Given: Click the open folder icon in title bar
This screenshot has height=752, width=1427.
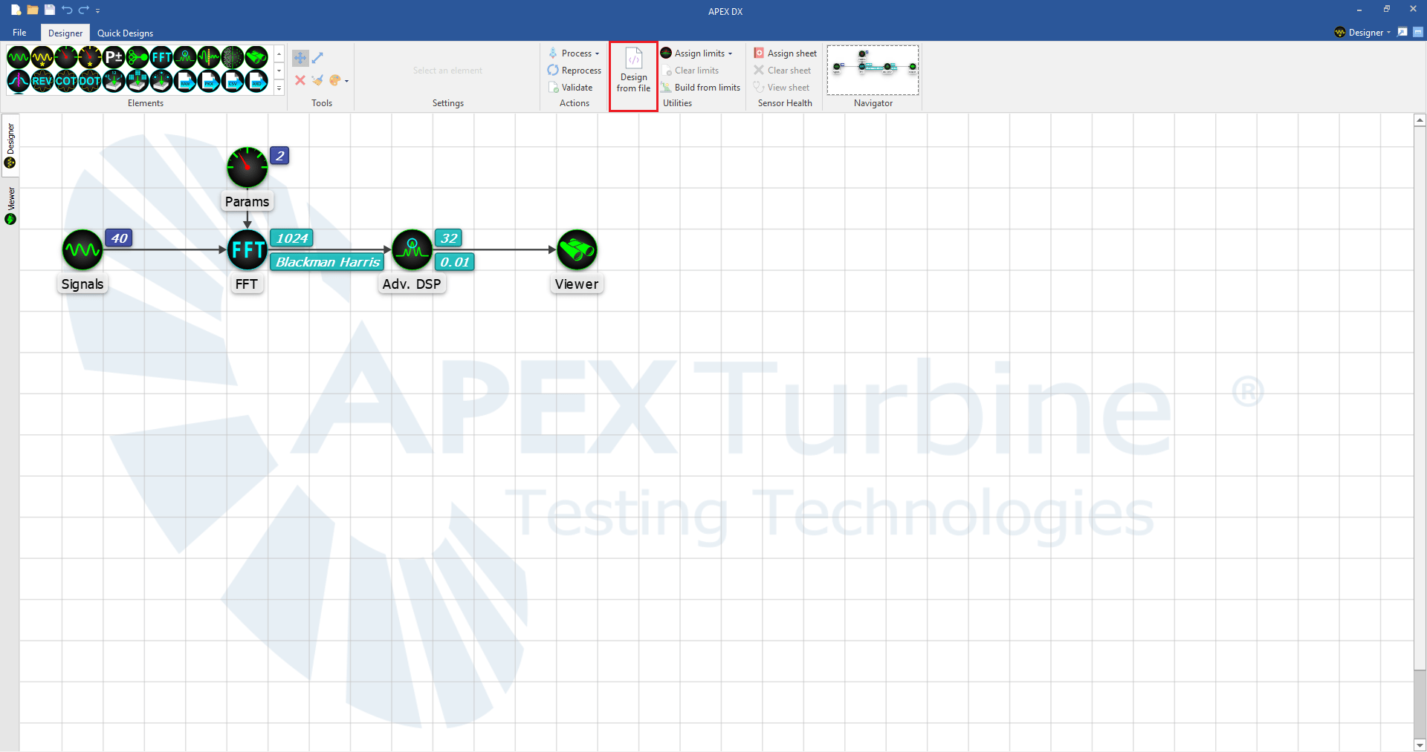Looking at the screenshot, I should click(x=33, y=10).
